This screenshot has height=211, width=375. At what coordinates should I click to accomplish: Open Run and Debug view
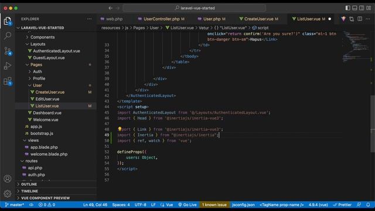[x=8, y=66]
